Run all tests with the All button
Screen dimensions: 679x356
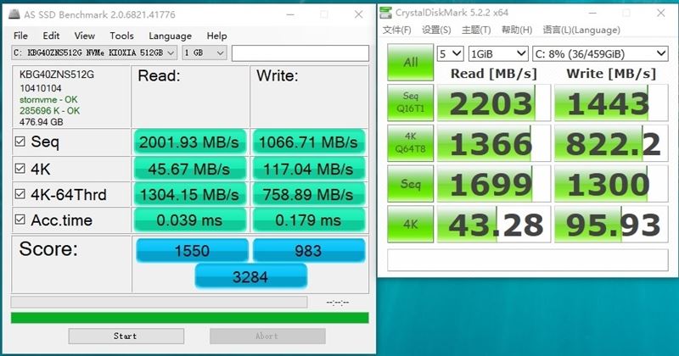pyautogui.click(x=410, y=62)
